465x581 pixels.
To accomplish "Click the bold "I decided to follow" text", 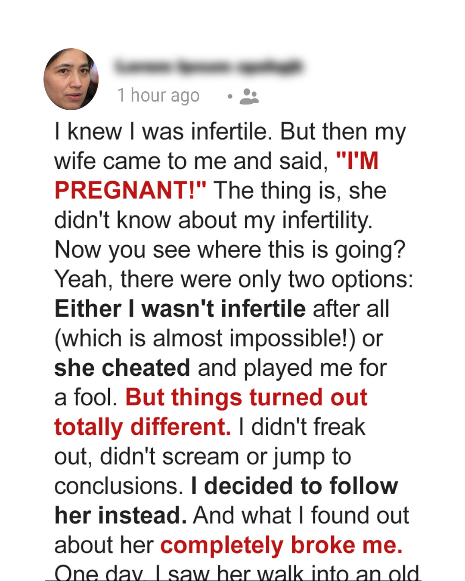I will click(294, 486).
